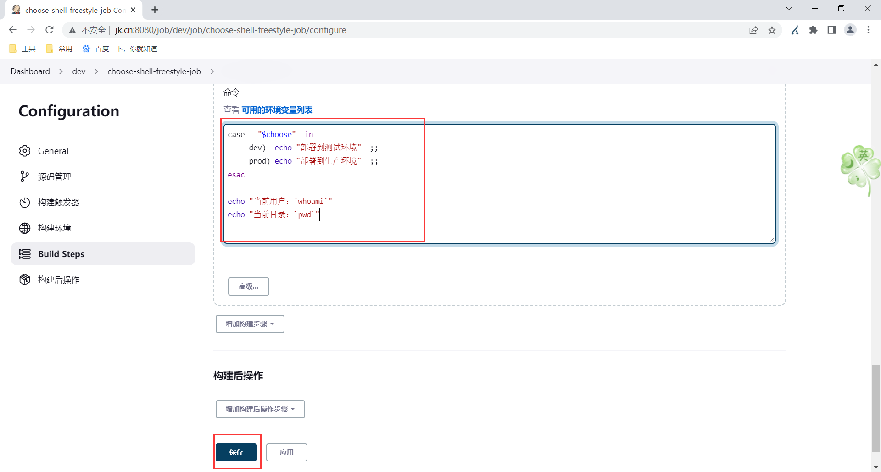
Task: Click the 高级... button
Action: 249,286
